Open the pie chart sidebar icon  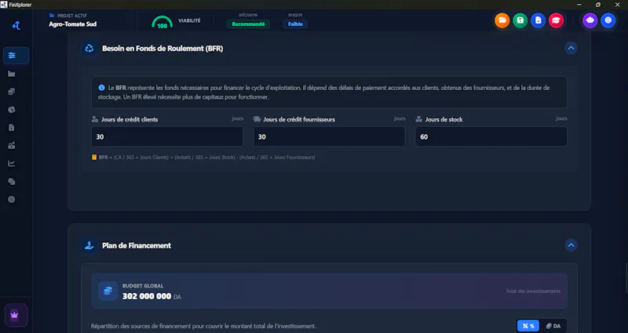pos(12,110)
